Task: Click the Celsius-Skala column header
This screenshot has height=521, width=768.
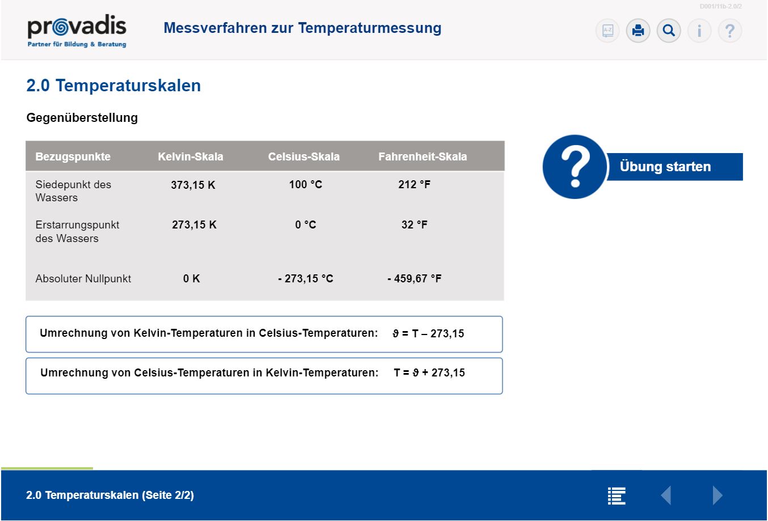Action: pyautogui.click(x=304, y=156)
